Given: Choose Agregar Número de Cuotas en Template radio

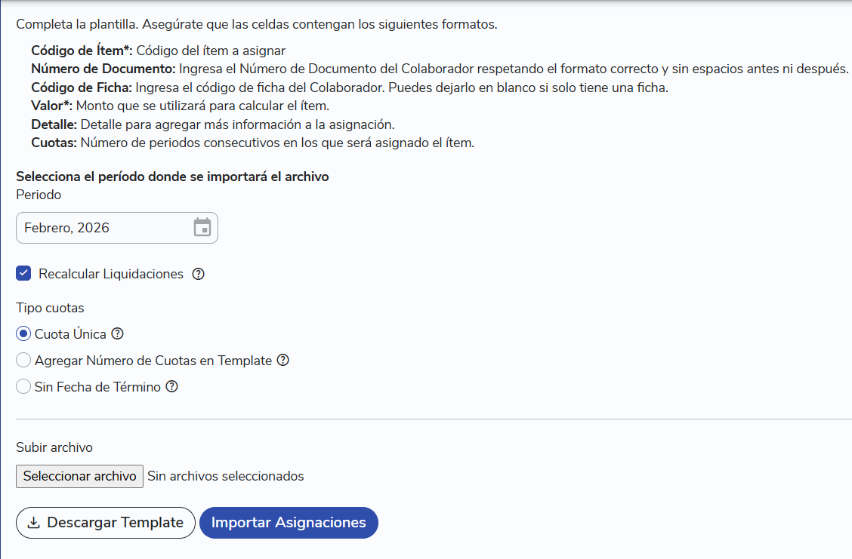Looking at the screenshot, I should pyautogui.click(x=23, y=360).
